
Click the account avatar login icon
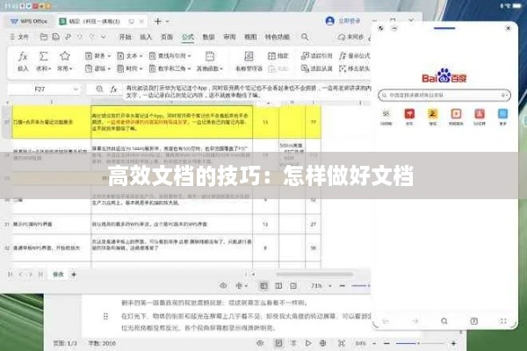[x=330, y=21]
